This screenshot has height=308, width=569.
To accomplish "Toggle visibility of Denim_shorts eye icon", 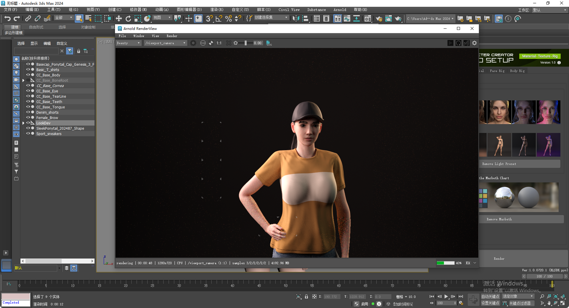I will [28, 113].
